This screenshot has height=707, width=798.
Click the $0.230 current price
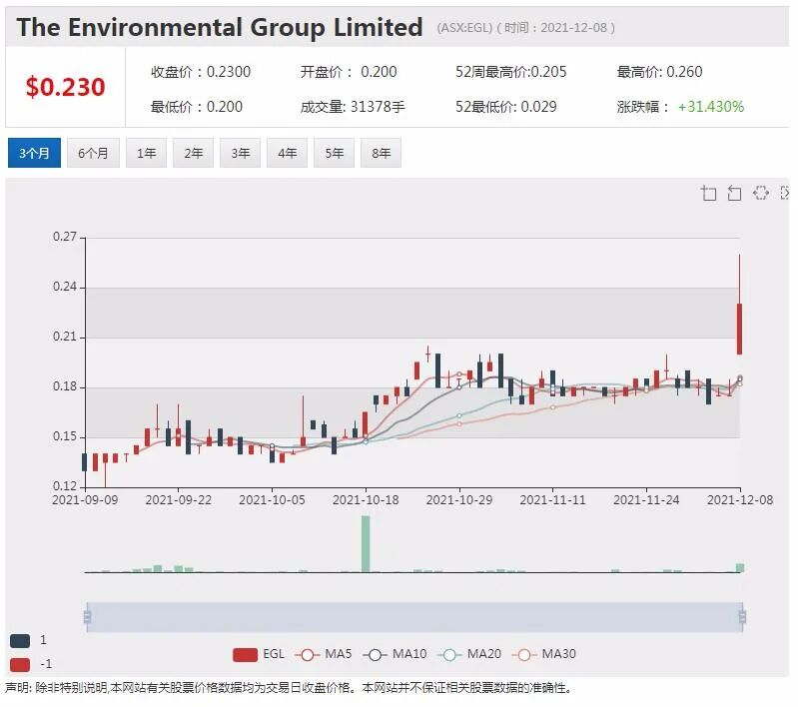(66, 87)
